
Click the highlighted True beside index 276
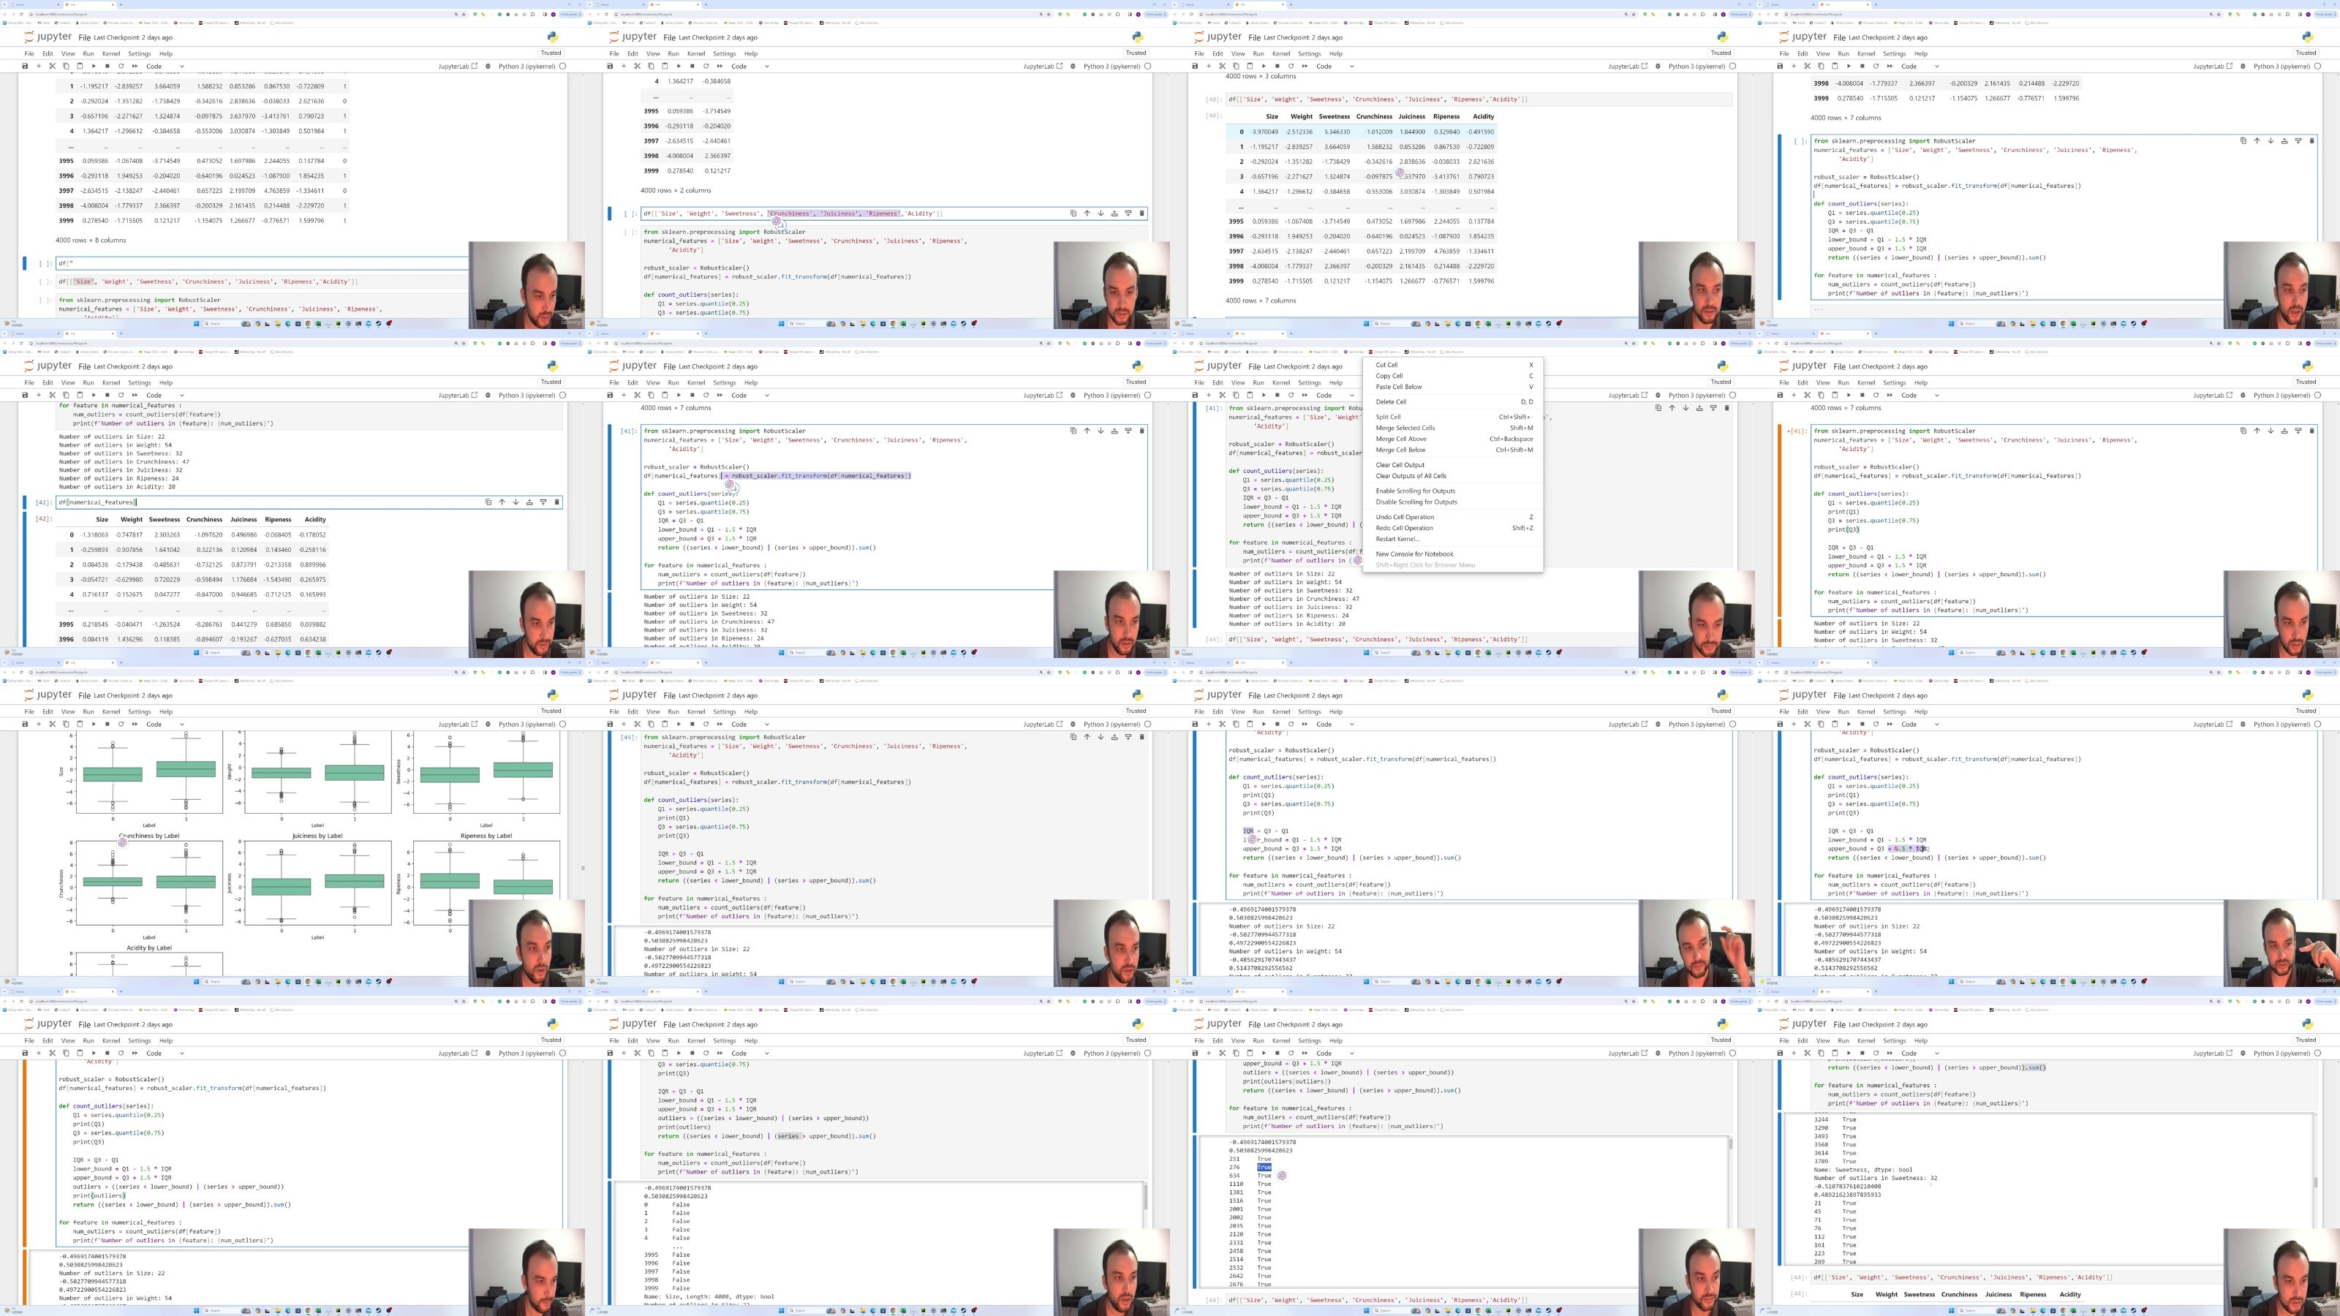(x=1264, y=1167)
